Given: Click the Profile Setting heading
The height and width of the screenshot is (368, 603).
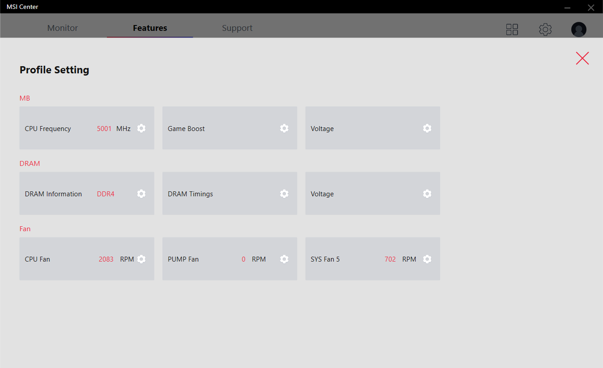Looking at the screenshot, I should pyautogui.click(x=54, y=70).
